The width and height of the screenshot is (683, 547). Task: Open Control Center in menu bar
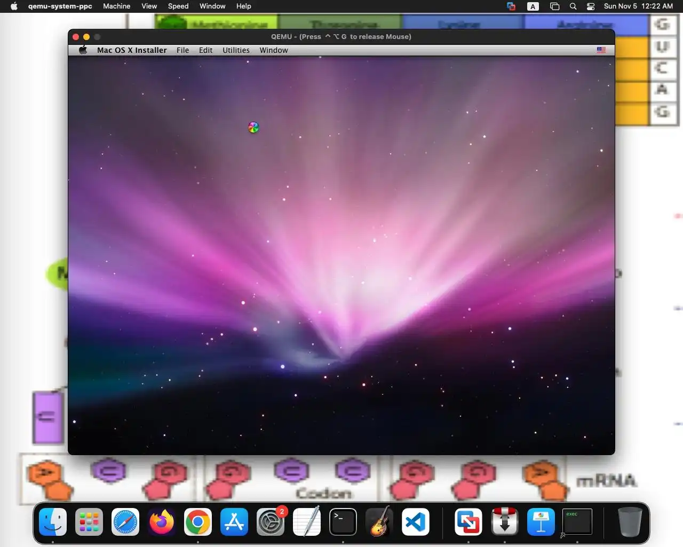(591, 6)
